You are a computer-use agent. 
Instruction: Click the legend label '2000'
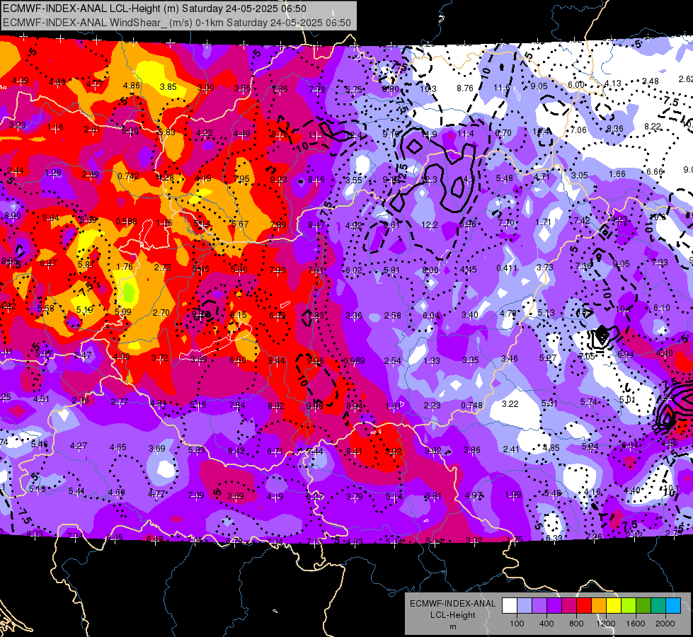pyautogui.click(x=665, y=624)
